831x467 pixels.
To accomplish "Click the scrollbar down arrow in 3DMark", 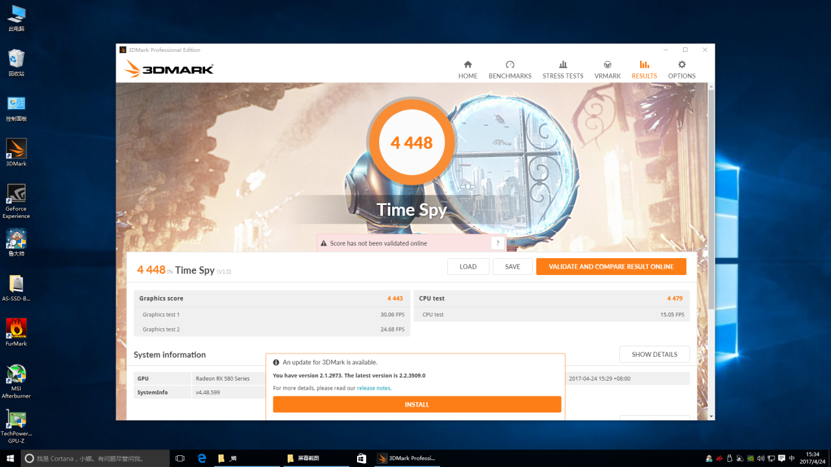I will tap(711, 416).
